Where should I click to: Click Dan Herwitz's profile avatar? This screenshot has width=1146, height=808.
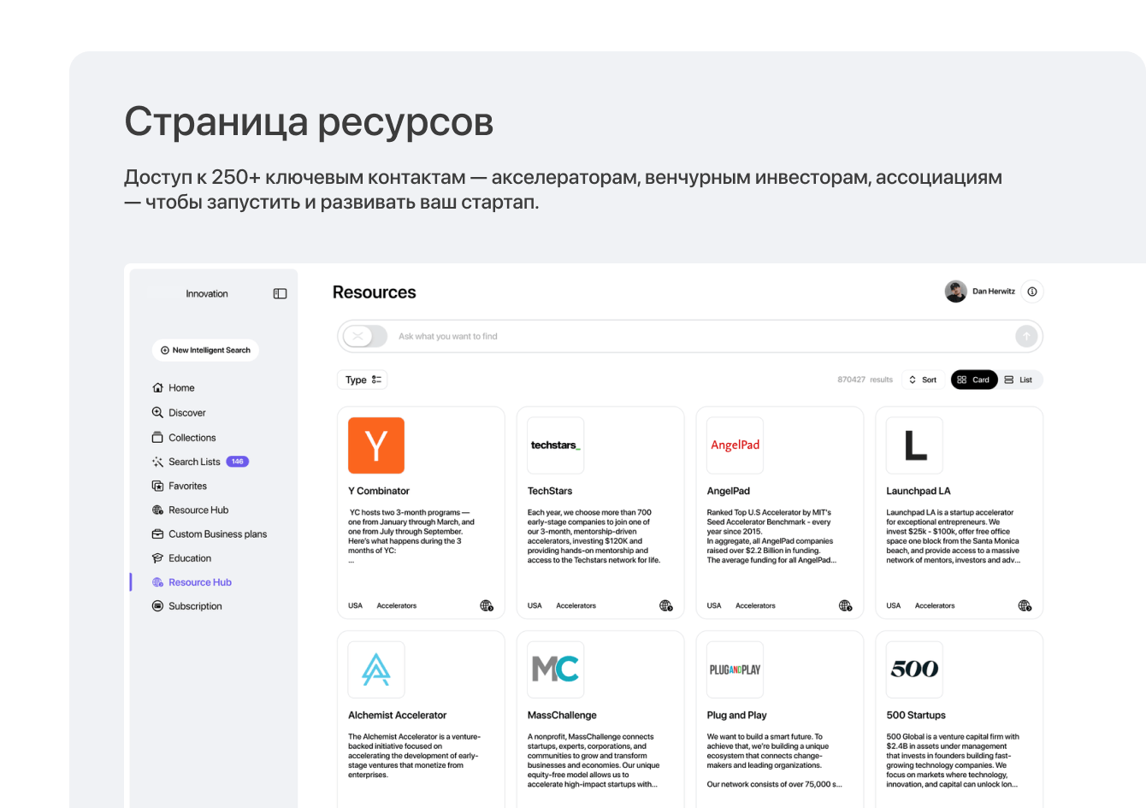[x=955, y=292]
